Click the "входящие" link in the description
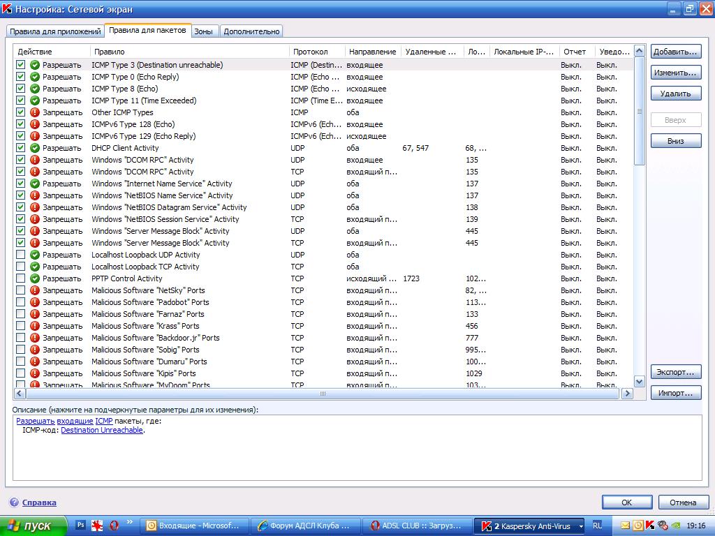This screenshot has width=715, height=536. pos(75,421)
